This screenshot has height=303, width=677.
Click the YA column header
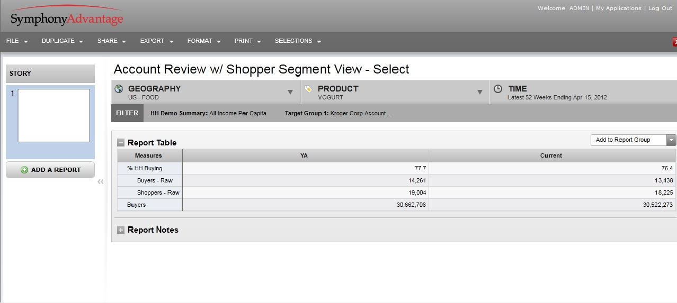[x=304, y=155]
